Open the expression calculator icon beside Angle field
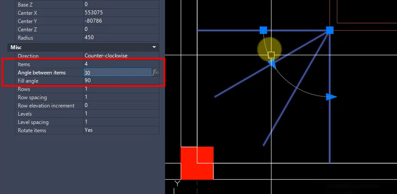This screenshot has height=194, width=397. 155,73
